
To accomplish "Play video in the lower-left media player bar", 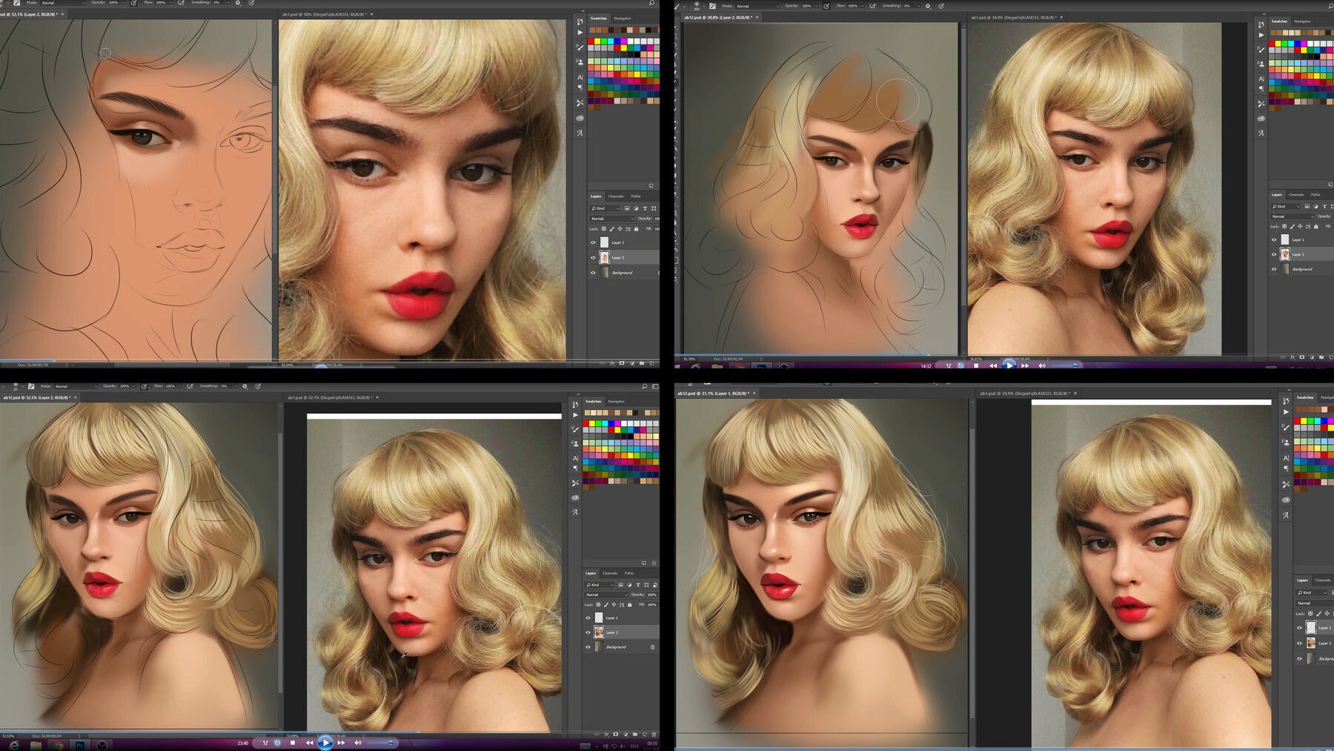I will pos(325,742).
